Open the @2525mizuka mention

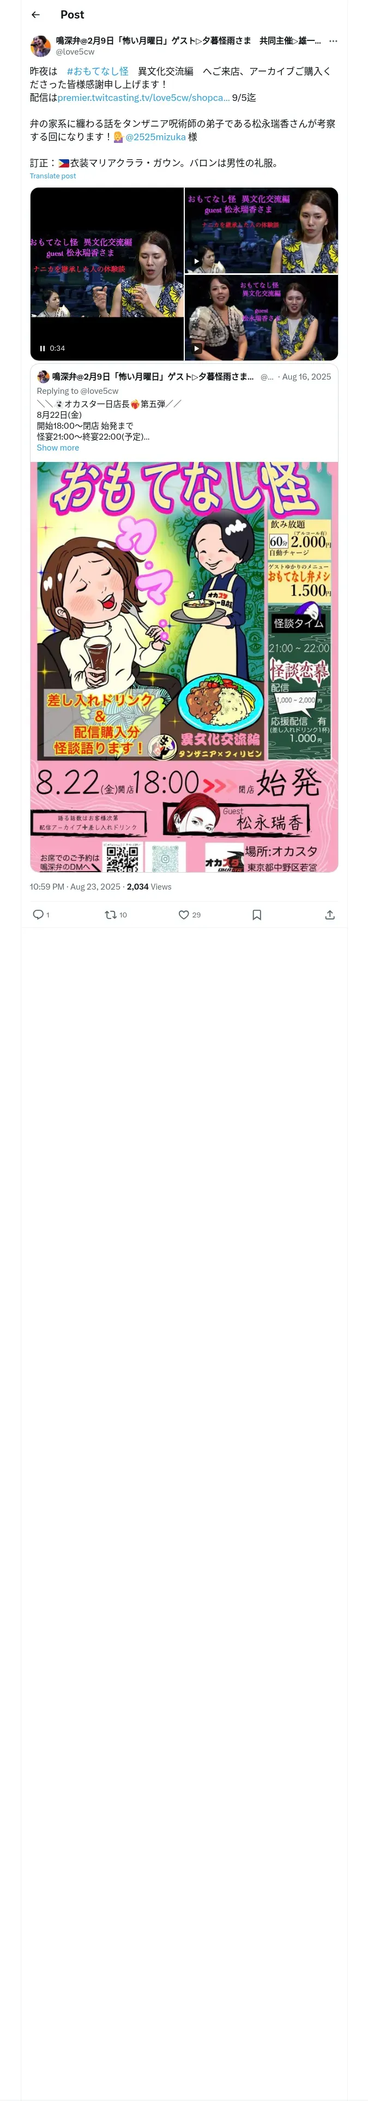pos(155,137)
